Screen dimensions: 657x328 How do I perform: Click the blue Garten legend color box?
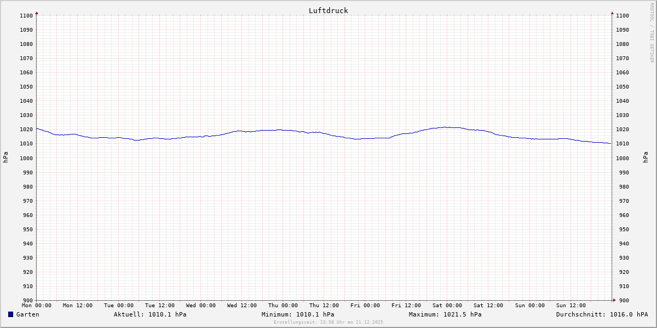pyautogui.click(x=10, y=314)
